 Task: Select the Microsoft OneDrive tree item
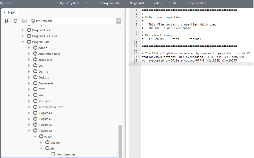[x=50, y=107]
